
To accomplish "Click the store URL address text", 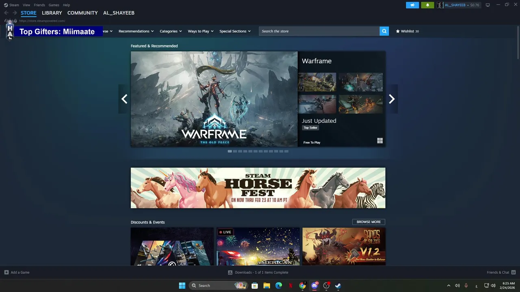I will pyautogui.click(x=42, y=21).
